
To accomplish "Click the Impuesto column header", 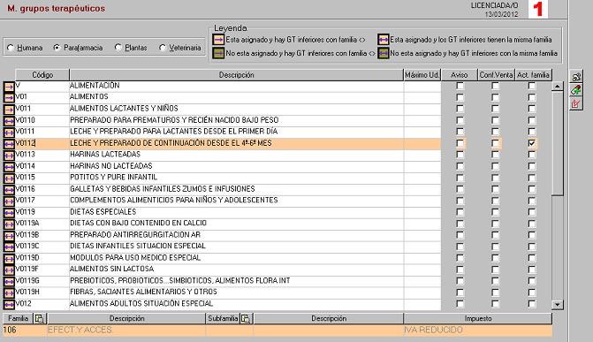I will coord(478,318).
